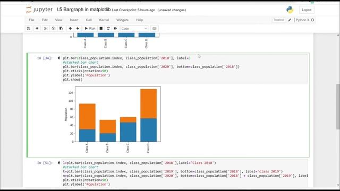
Task: Click the Trusted notebook indicator
Action: [278, 20]
